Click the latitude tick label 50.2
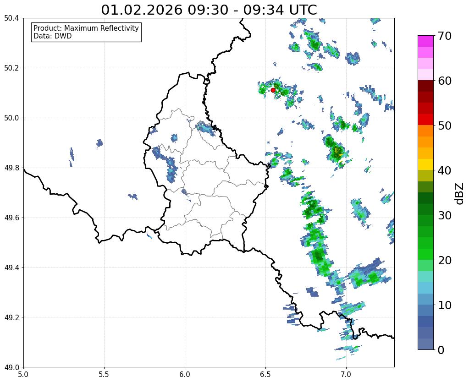The image size is (469, 382). [11, 68]
